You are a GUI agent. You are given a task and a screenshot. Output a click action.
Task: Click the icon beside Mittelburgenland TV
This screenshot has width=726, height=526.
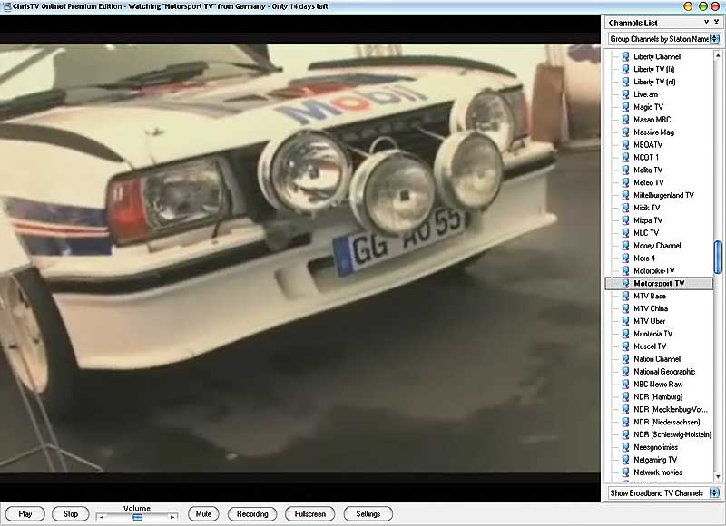coord(625,195)
